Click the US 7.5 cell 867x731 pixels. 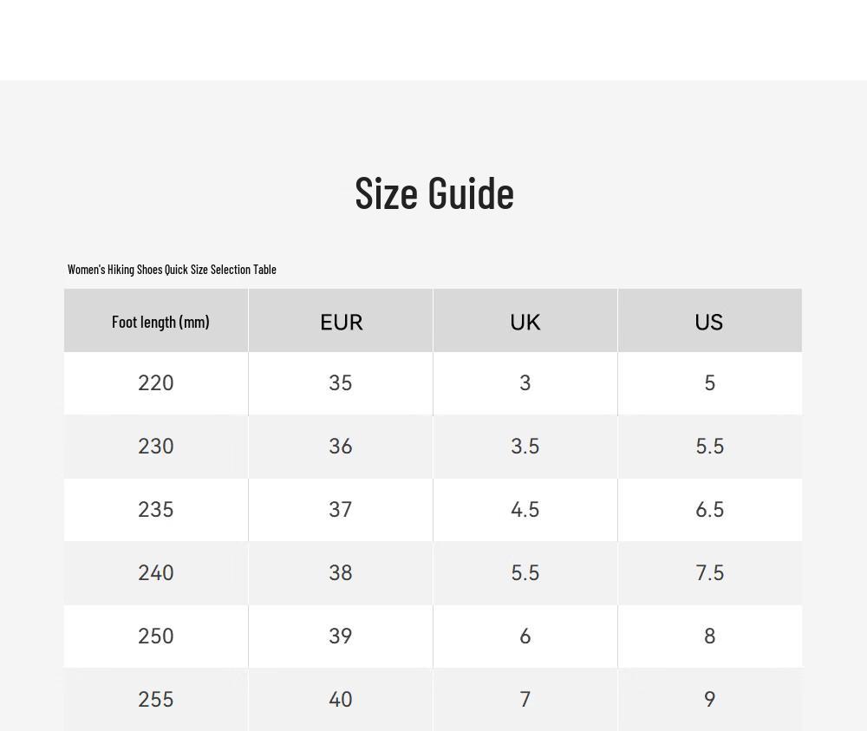click(710, 573)
